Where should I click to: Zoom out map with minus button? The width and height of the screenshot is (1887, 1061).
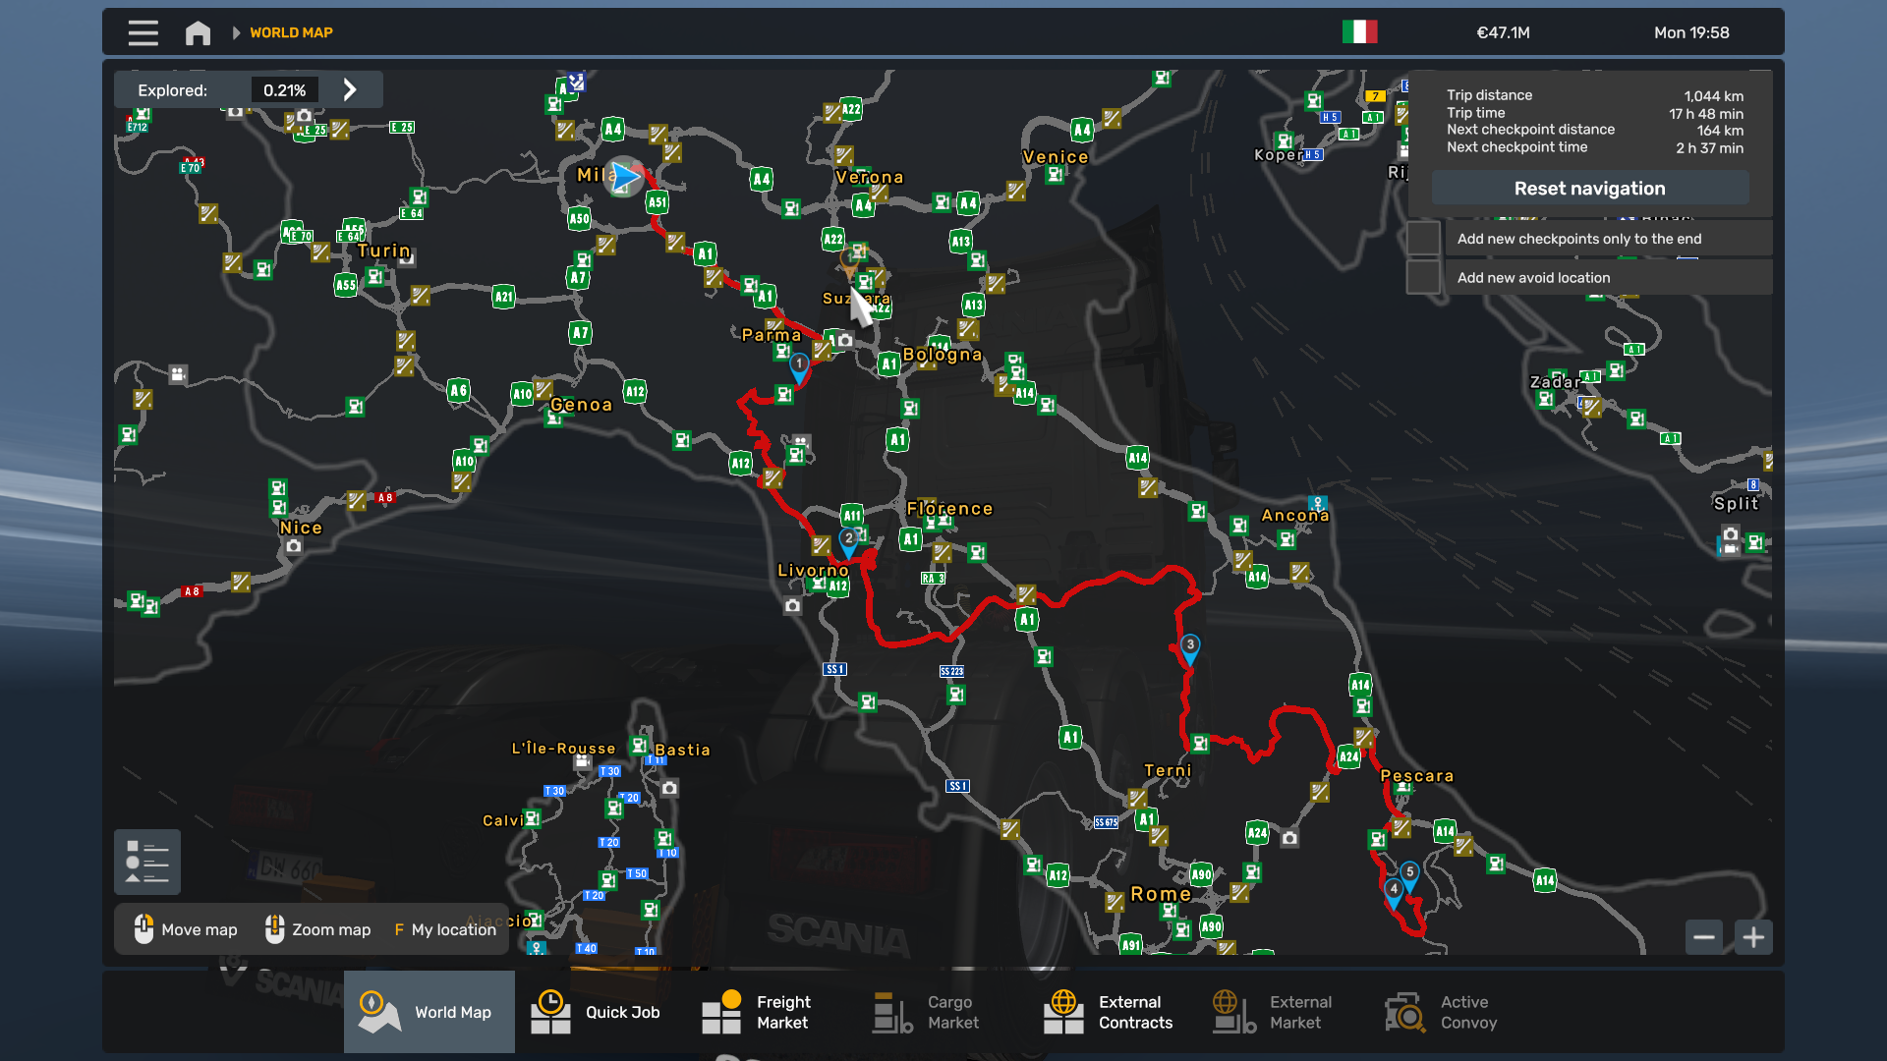pyautogui.click(x=1704, y=937)
